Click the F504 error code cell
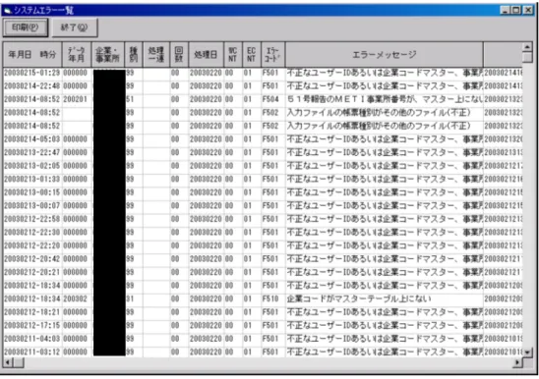This screenshot has width=539, height=379. (x=272, y=99)
